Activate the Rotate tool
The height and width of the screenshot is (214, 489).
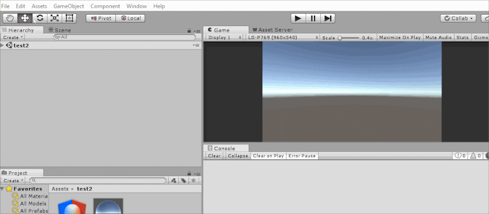point(40,18)
